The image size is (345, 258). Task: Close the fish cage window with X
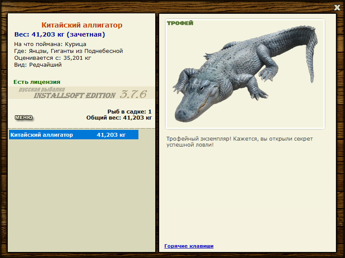point(337,7)
